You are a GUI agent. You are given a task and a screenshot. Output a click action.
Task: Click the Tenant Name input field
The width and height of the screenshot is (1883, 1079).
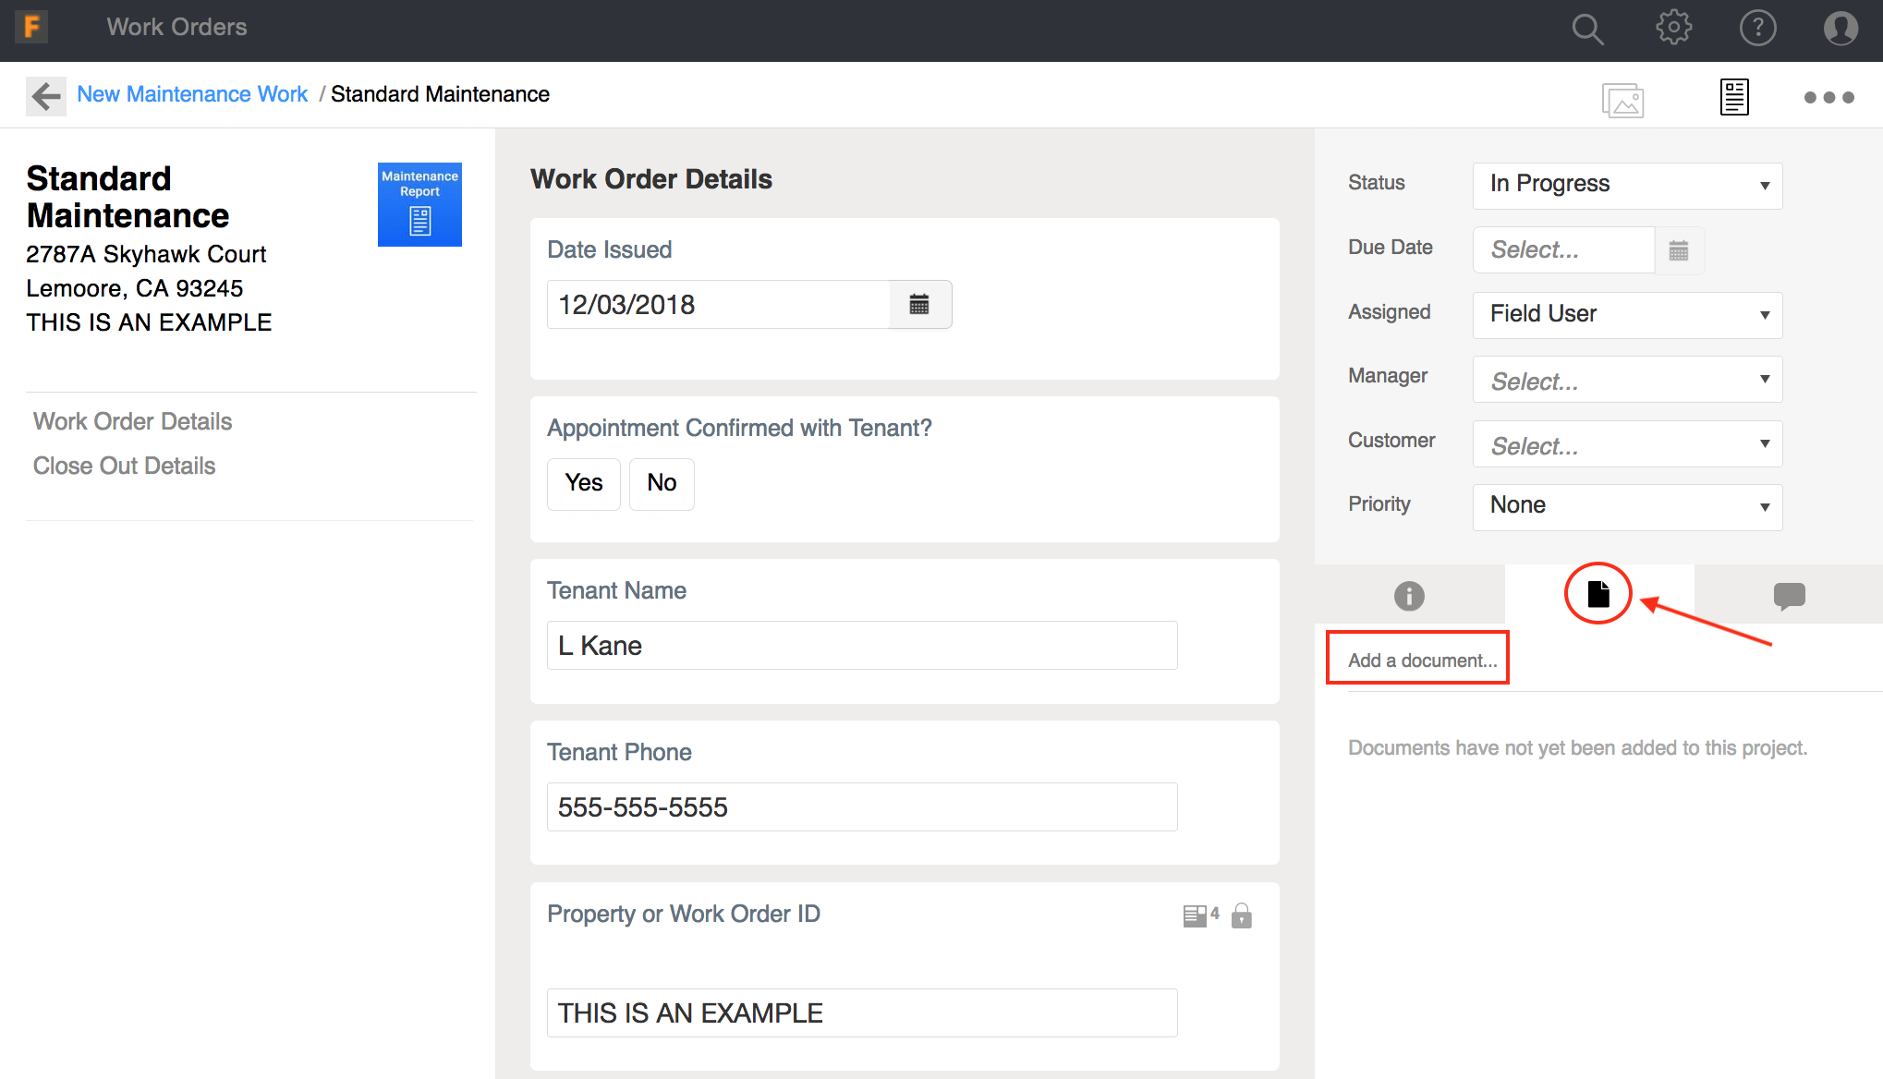[861, 646]
